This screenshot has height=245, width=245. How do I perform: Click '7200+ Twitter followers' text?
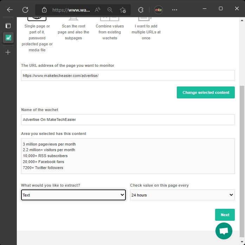[x=43, y=168]
